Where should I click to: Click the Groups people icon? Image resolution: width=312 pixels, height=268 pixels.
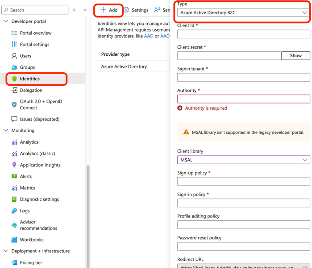click(14, 67)
